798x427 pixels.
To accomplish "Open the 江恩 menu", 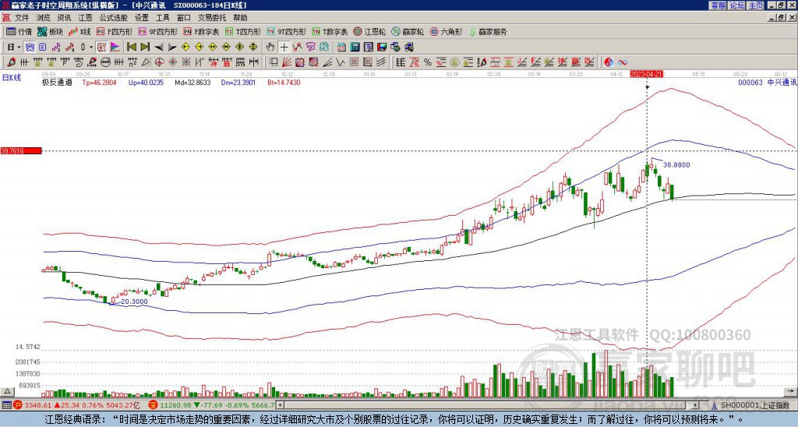I will [86, 18].
